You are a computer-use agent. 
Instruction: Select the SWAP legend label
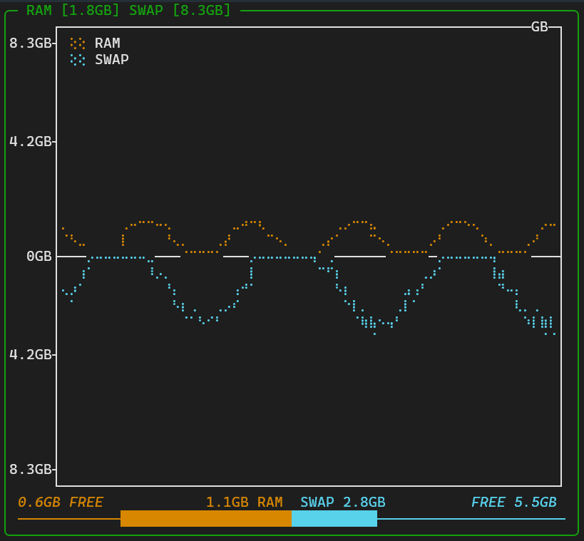click(x=112, y=60)
